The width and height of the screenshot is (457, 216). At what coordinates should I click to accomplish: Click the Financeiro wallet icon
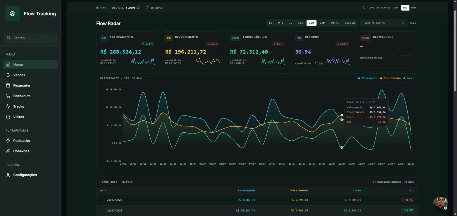tap(8, 86)
